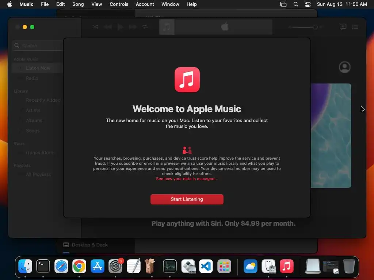Click the privacy handshake icon
This screenshot has width=374, height=280.
(187, 150)
